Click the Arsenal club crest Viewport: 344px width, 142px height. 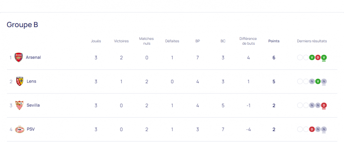tap(19, 57)
